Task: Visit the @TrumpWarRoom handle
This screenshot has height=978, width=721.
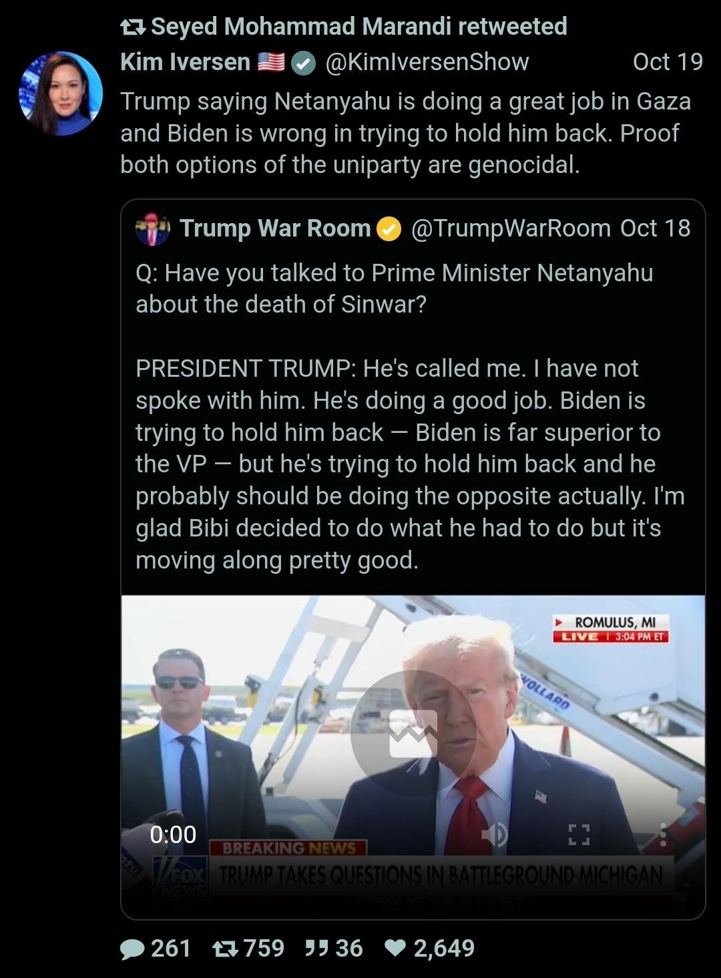Action: [511, 228]
